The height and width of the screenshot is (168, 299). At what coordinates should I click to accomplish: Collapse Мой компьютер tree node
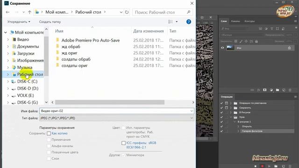pyautogui.click(x=6, y=32)
